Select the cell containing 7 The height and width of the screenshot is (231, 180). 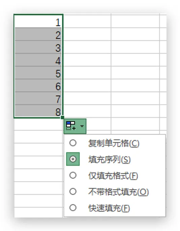38,98
